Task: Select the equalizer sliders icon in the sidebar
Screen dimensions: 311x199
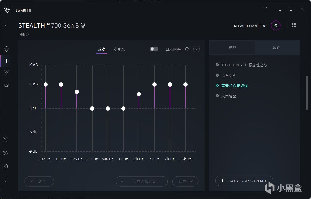Action: (x=6, y=61)
